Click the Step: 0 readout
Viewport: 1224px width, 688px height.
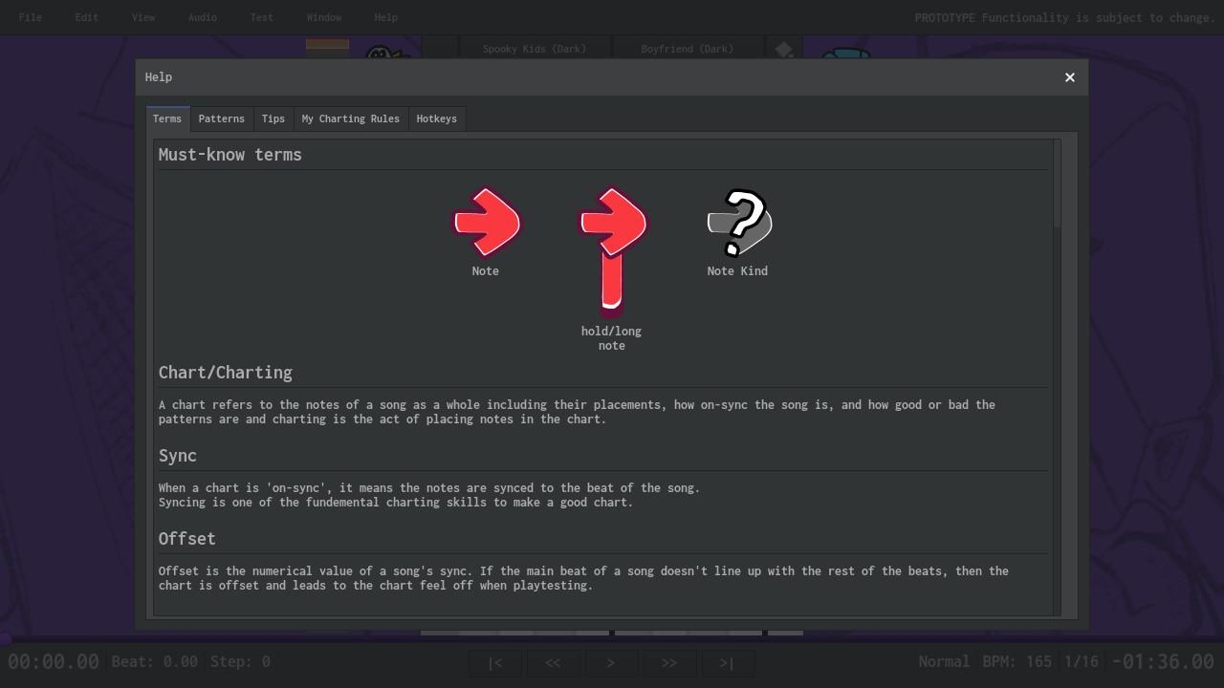pyautogui.click(x=239, y=661)
